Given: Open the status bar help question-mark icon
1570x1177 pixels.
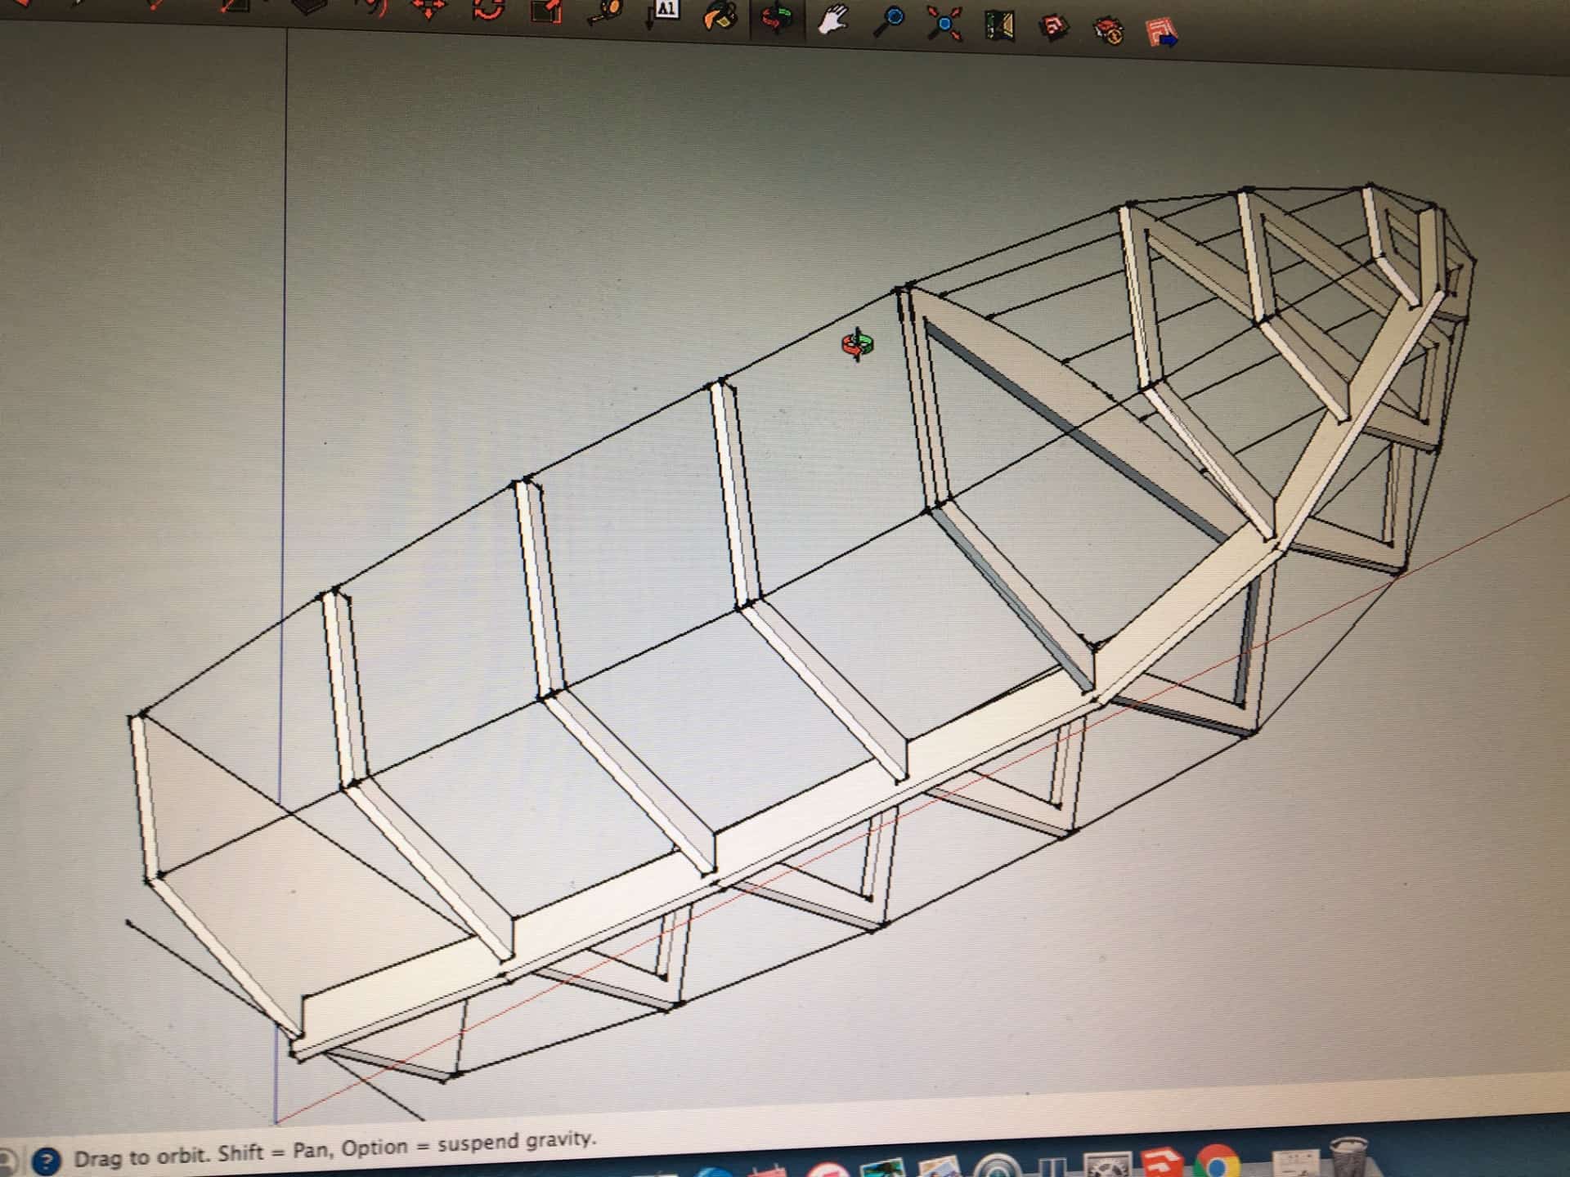Looking at the screenshot, I should pos(47,1160).
